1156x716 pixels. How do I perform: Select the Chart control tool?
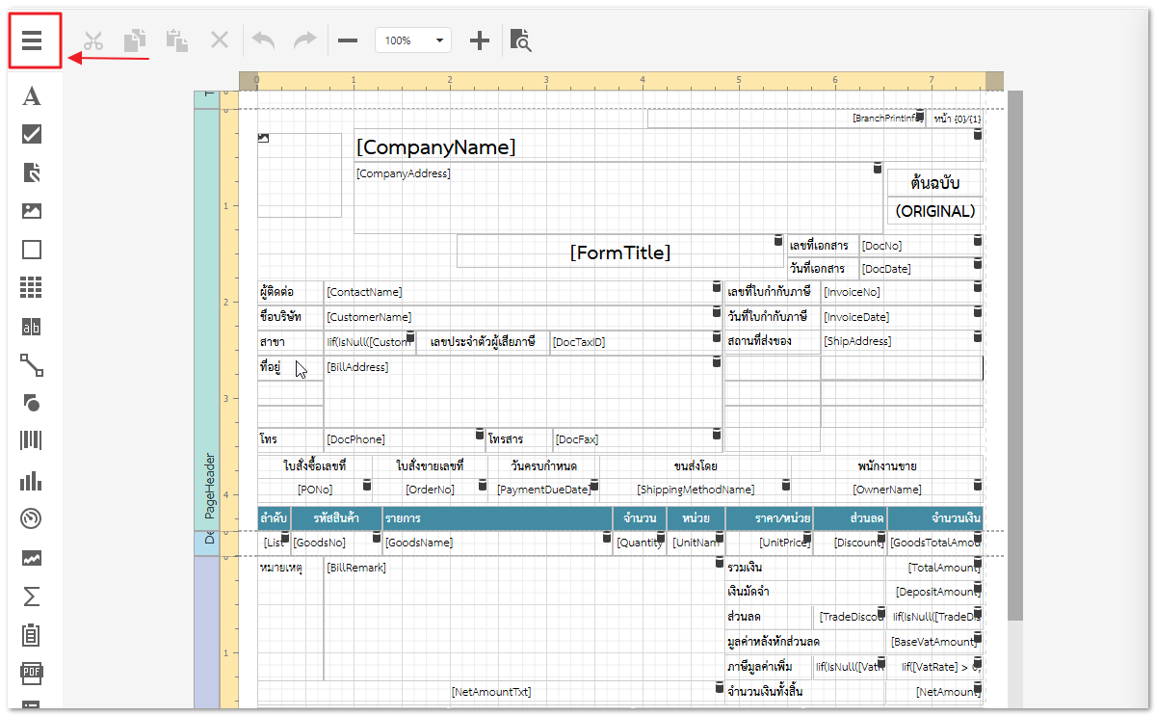pos(32,480)
